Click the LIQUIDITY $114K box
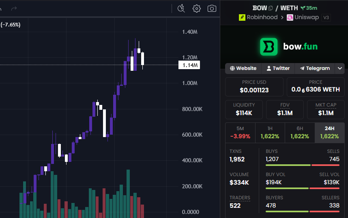 tap(244, 109)
